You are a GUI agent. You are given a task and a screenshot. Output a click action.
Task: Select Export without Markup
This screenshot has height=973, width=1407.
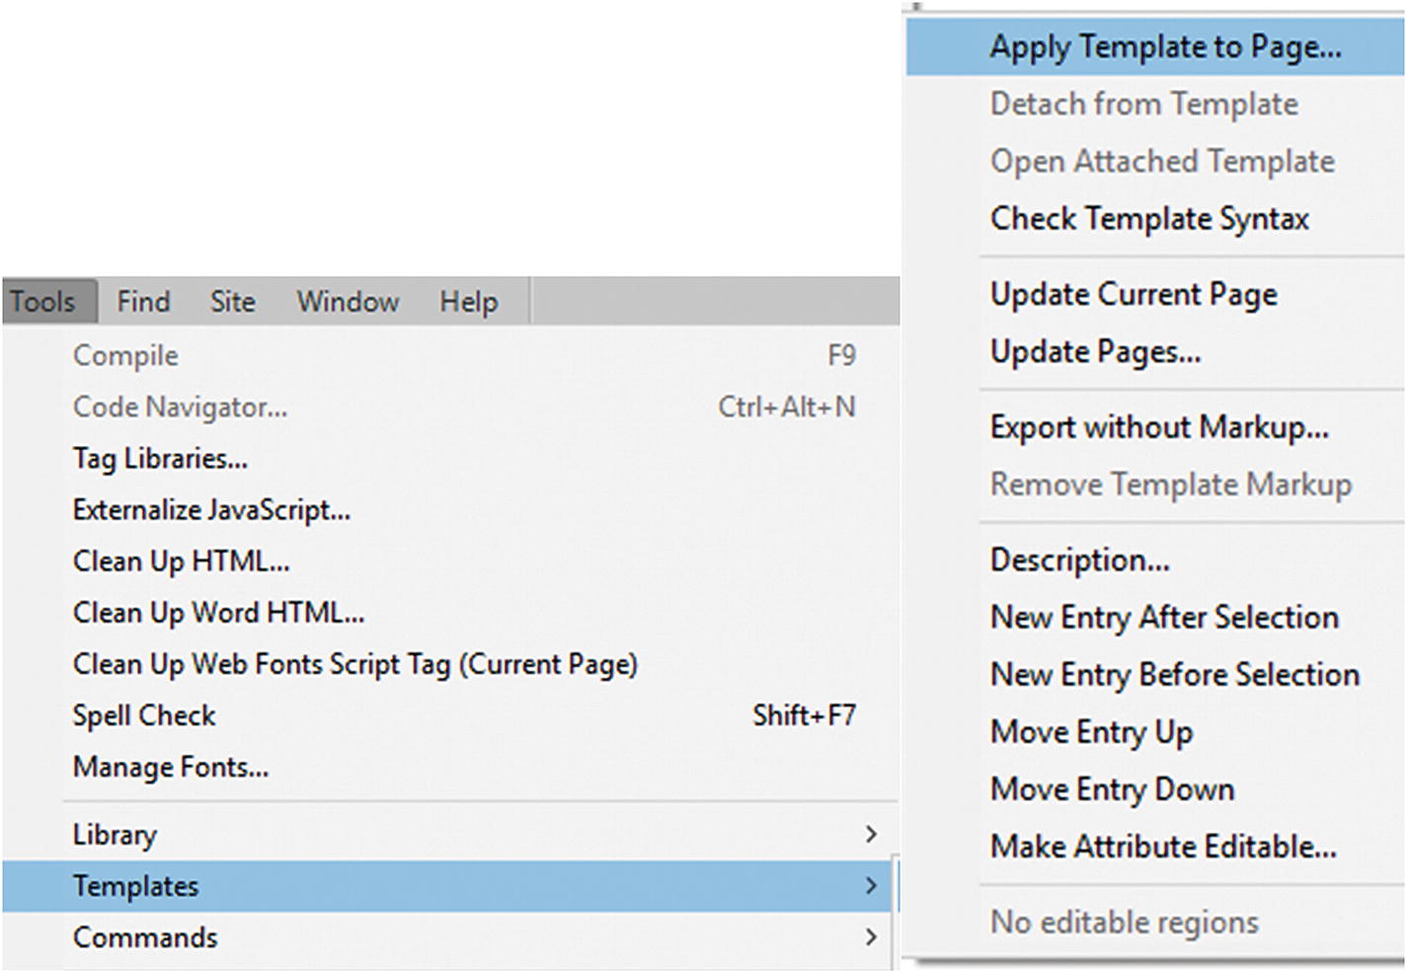[1159, 427]
